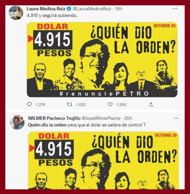This screenshot has width=190, height=194.
Task: Open the more options menu on Wilmer's tweet
Action: click(x=176, y=118)
